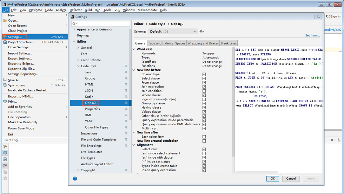Switch to the Spaces tab
The image size is (344, 194).
pos(180,43)
